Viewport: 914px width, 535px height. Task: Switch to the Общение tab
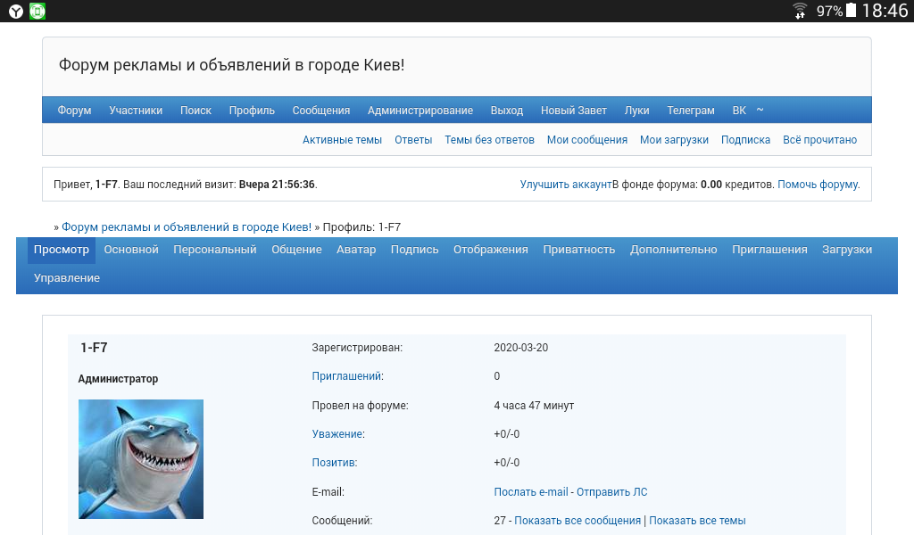(x=296, y=250)
